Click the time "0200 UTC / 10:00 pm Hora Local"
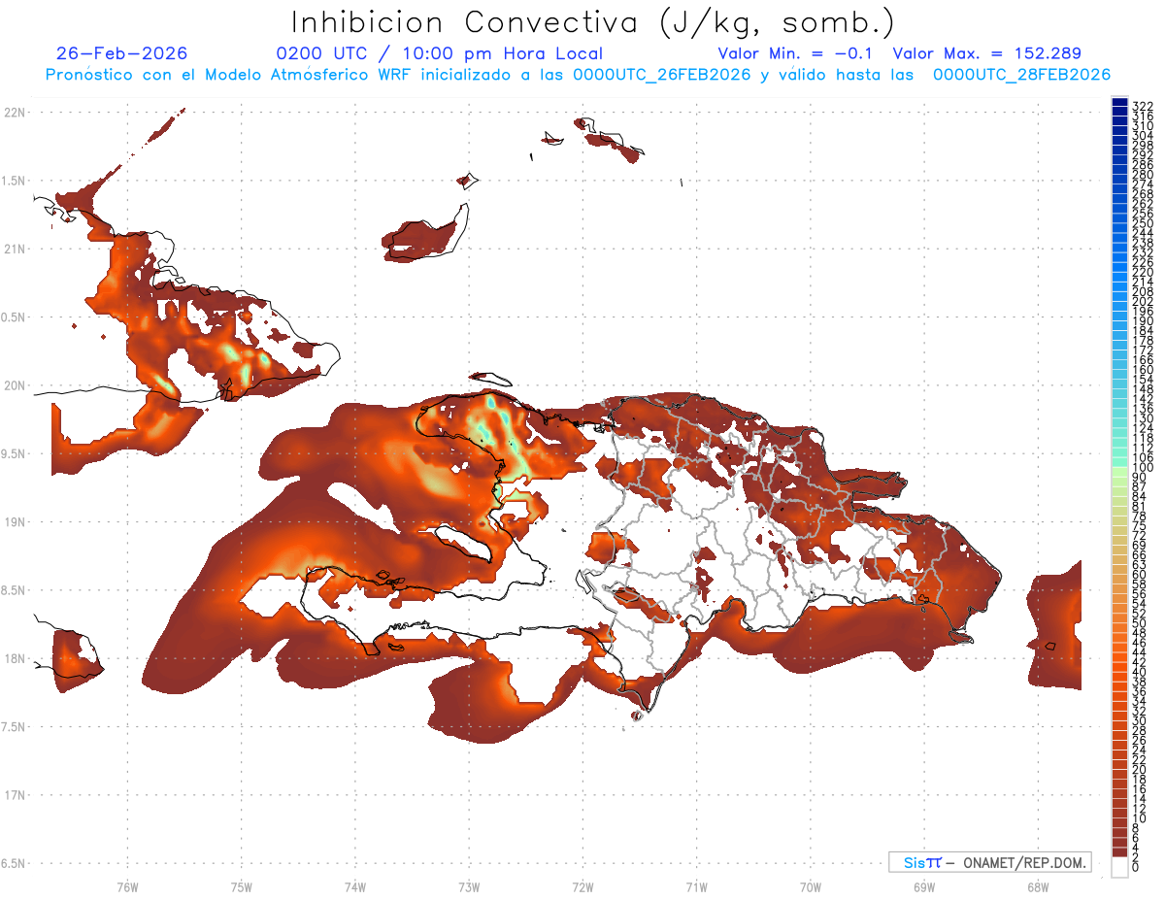This screenshot has width=1165, height=900. (440, 54)
